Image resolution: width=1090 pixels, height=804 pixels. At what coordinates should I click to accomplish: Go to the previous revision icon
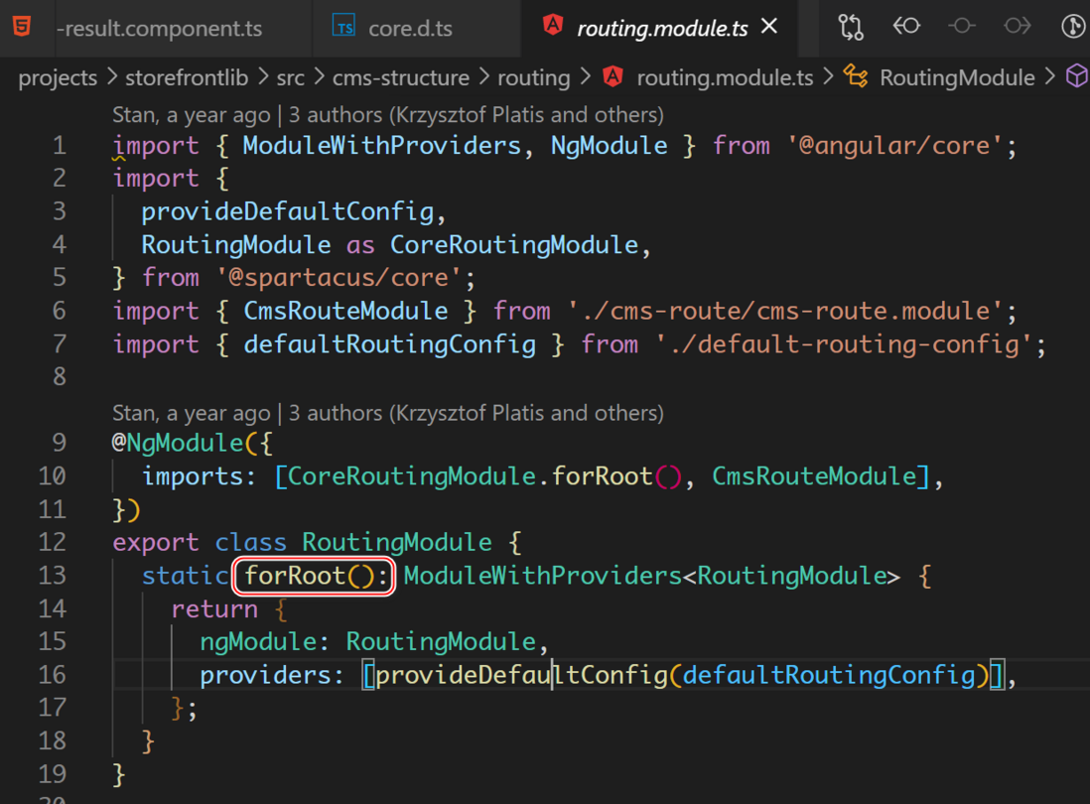coord(905,27)
